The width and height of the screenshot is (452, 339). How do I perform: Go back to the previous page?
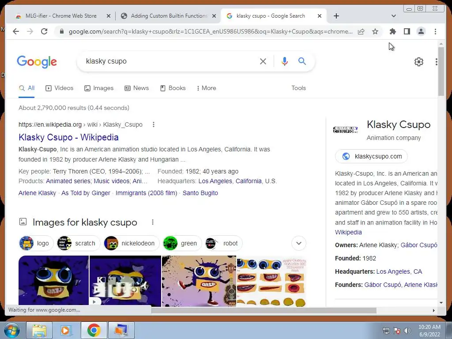[x=16, y=31]
